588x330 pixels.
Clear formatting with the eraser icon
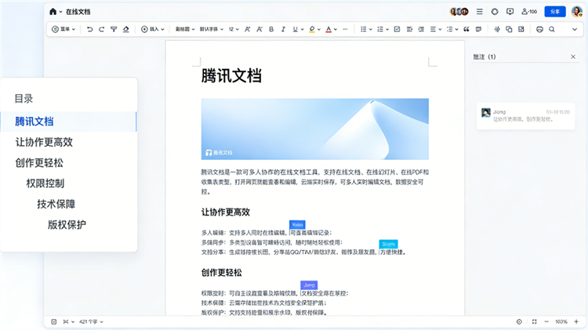[x=126, y=29]
